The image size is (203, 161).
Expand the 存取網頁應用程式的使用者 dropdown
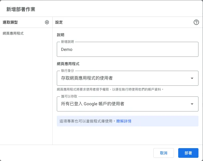tap(123, 78)
